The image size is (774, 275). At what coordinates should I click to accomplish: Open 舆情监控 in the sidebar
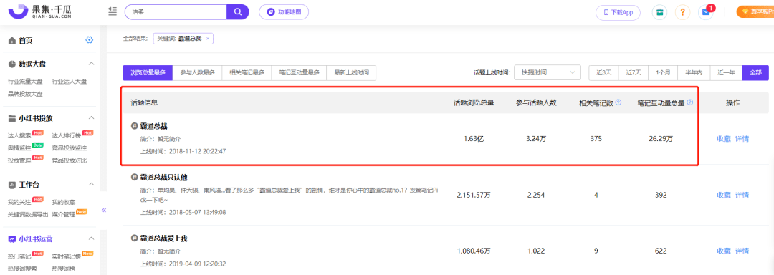[x=20, y=148]
